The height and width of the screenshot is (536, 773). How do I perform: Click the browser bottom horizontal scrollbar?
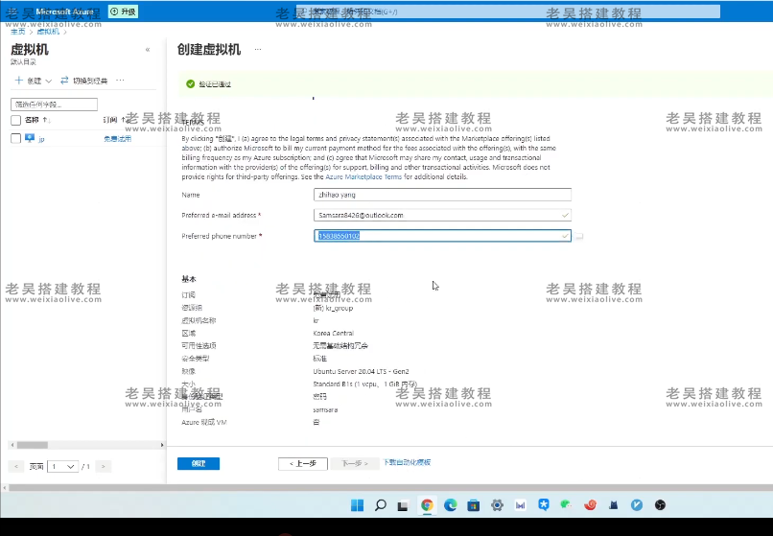(x=390, y=488)
